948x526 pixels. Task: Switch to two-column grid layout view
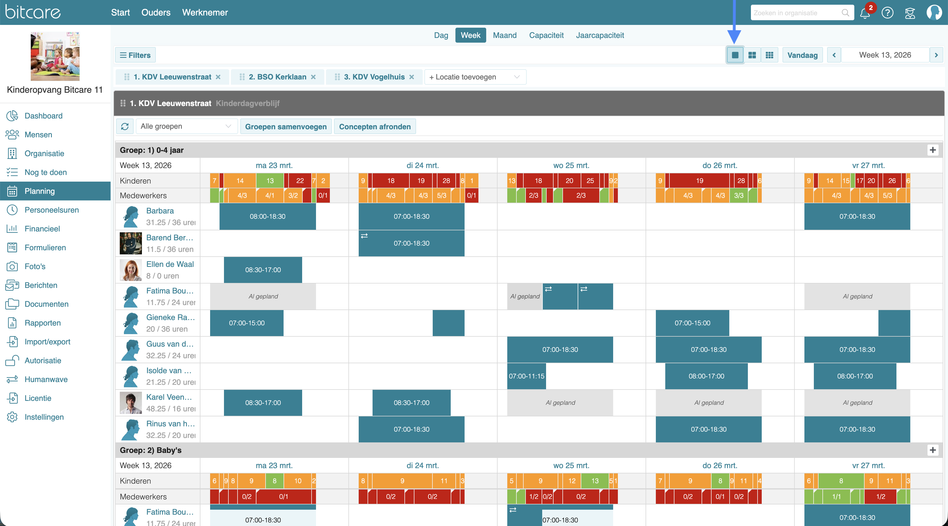click(752, 55)
